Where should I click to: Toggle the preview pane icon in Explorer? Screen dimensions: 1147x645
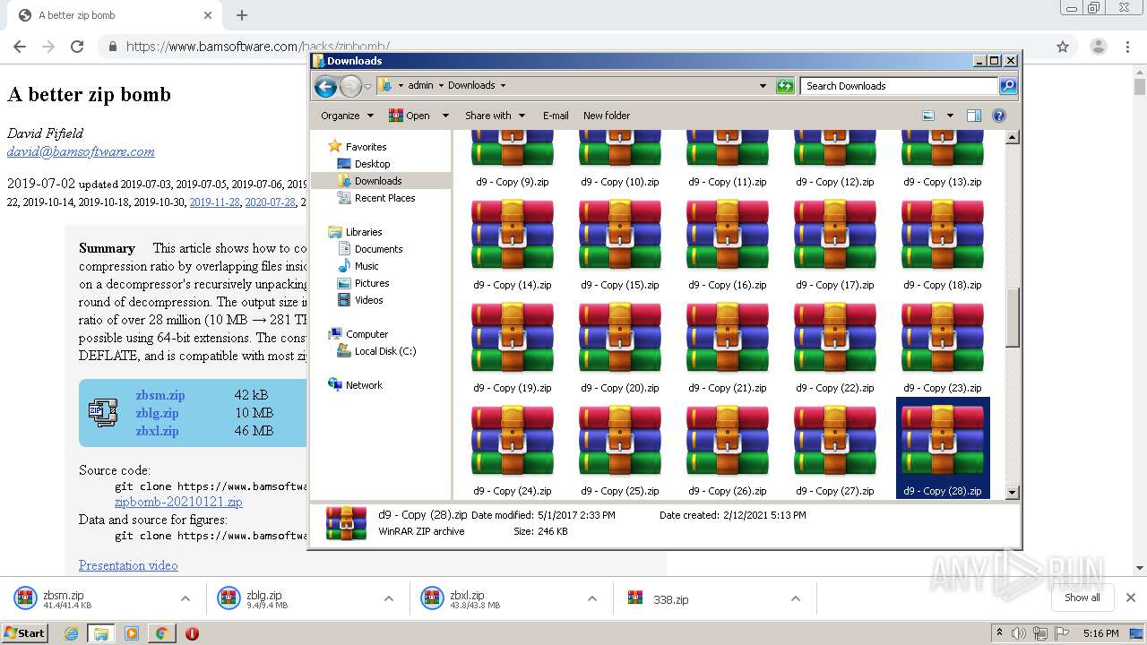[974, 116]
